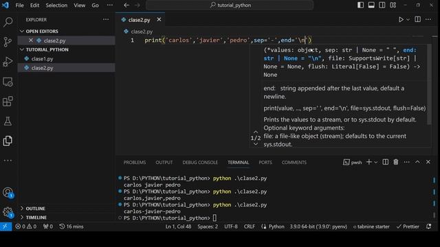Open the Customize Layout icon

393,5
